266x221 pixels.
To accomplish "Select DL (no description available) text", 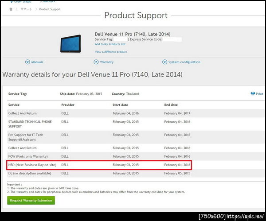I will (30, 173).
